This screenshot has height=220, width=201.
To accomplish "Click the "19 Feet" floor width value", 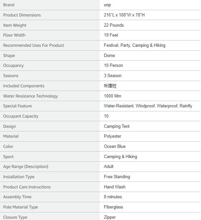I will tap(111, 35).
